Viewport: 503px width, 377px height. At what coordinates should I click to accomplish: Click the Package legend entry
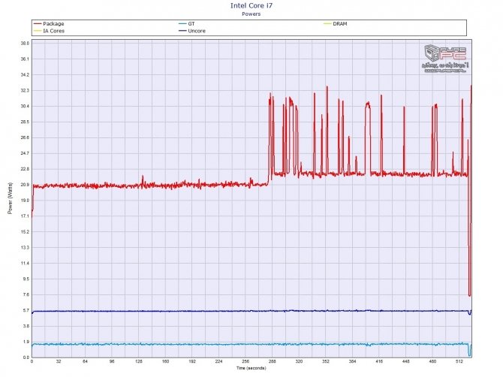pyautogui.click(x=49, y=24)
